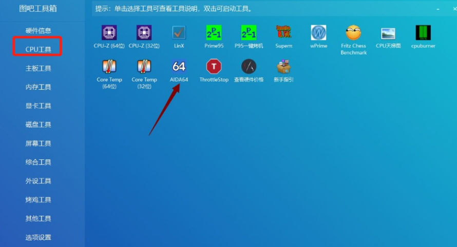Viewport: 457px width, 247px height.
Task: Select the CPU-Z (32位) icon
Action: point(144,33)
